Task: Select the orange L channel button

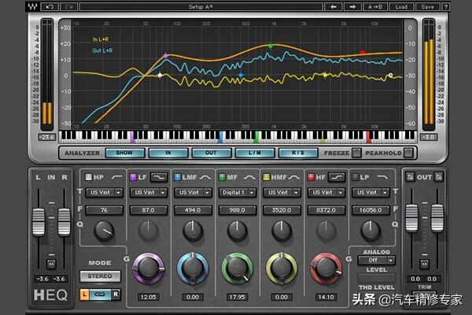Action: tap(84, 295)
